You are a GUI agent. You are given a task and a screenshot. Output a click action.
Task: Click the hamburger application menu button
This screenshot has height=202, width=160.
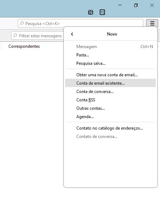(152, 23)
